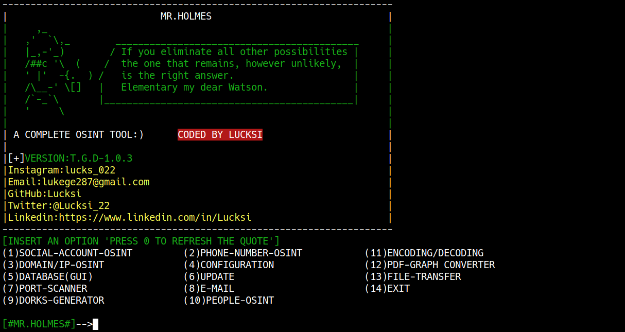Viewport: 625px width, 332px height.
Task: Select the (2)PHONE-NUMBER-OSINT option
Action: click(x=243, y=253)
